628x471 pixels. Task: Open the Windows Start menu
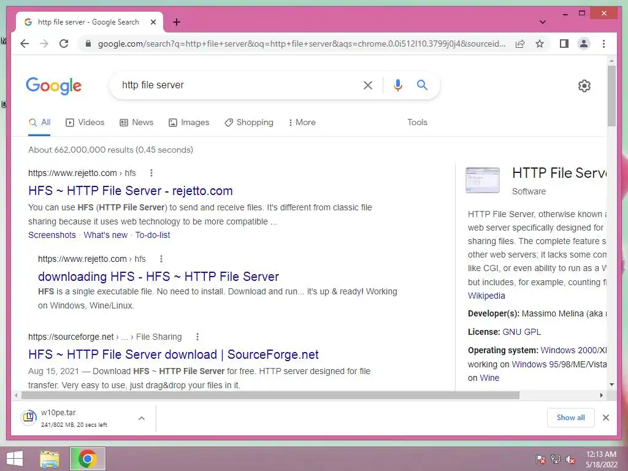(15, 459)
